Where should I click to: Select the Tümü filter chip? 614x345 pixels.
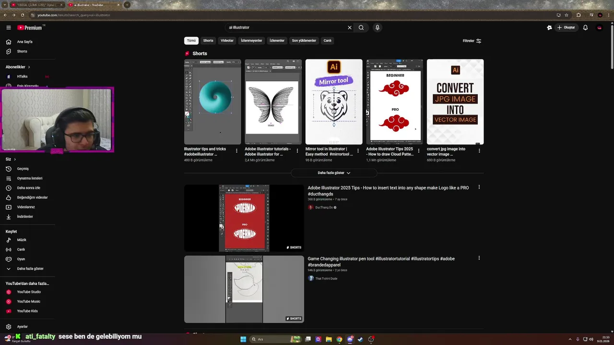point(191,41)
